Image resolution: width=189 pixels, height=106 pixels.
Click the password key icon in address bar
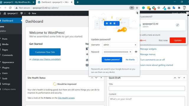(x=132, y=8)
